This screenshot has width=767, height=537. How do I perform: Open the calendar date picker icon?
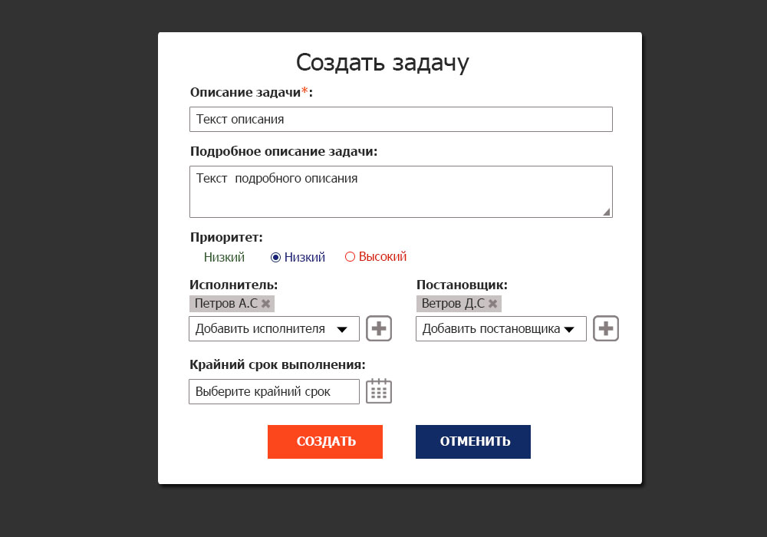pos(379,391)
